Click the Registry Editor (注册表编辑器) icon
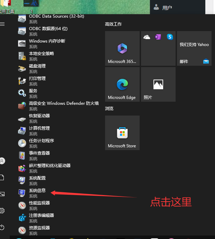This screenshot has width=215, height=239. click(22, 218)
